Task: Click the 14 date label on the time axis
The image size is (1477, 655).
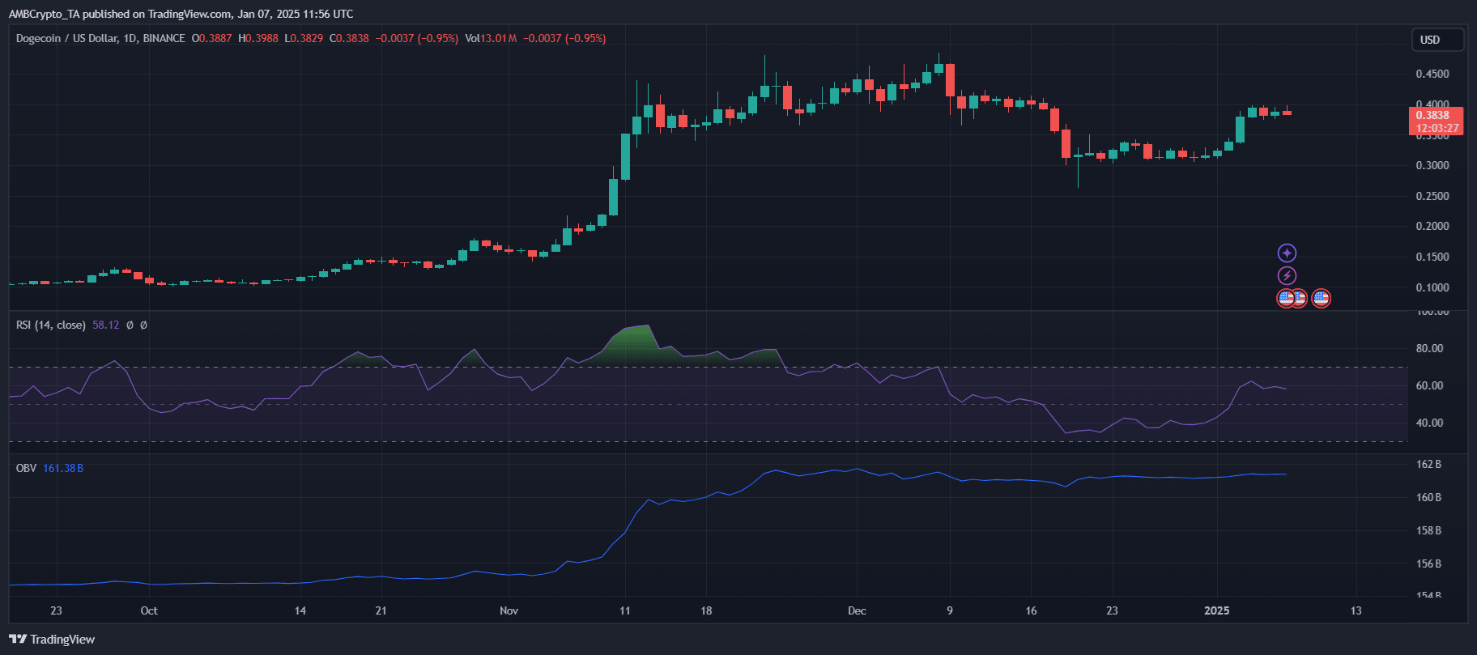Action: click(300, 610)
